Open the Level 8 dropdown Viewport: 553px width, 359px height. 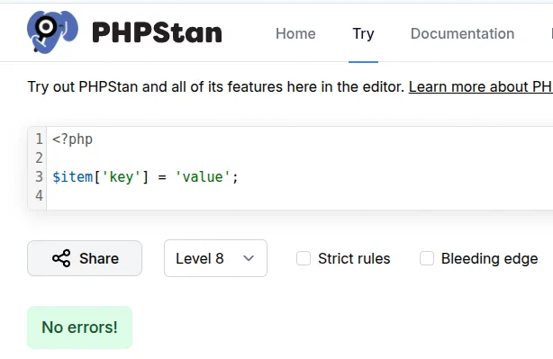215,258
